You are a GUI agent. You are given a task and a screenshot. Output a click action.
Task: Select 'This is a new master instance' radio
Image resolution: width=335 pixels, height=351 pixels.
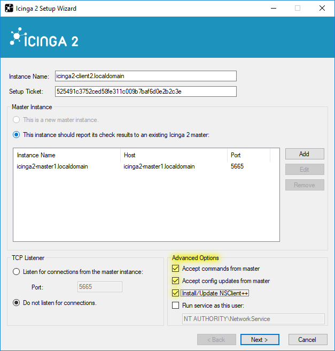pyautogui.click(x=17, y=120)
